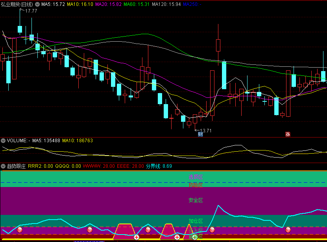Select the MA120: 15.94 label
Screen dimensions: 327x242
166,4
